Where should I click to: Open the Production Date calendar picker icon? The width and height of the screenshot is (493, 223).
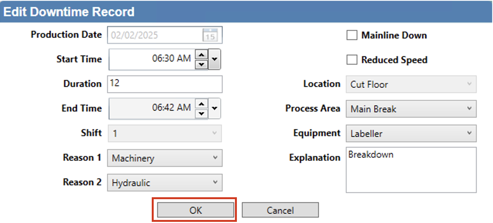click(210, 35)
